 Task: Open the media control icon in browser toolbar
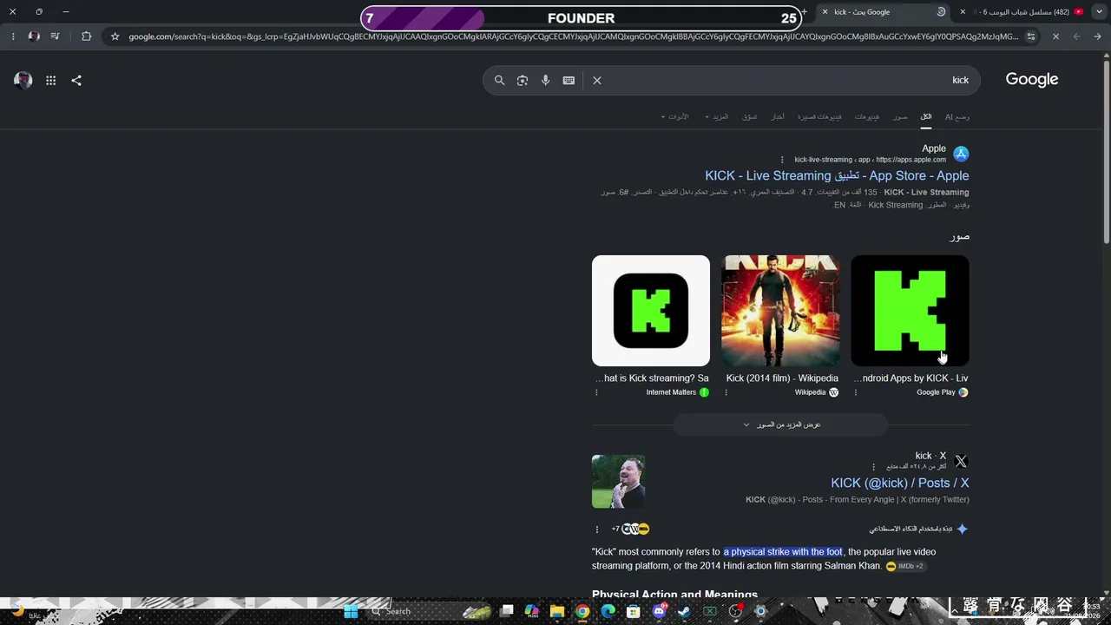point(56,36)
